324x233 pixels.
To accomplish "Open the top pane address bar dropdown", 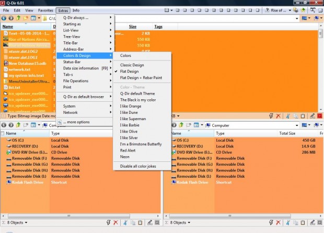I will pos(297,19).
